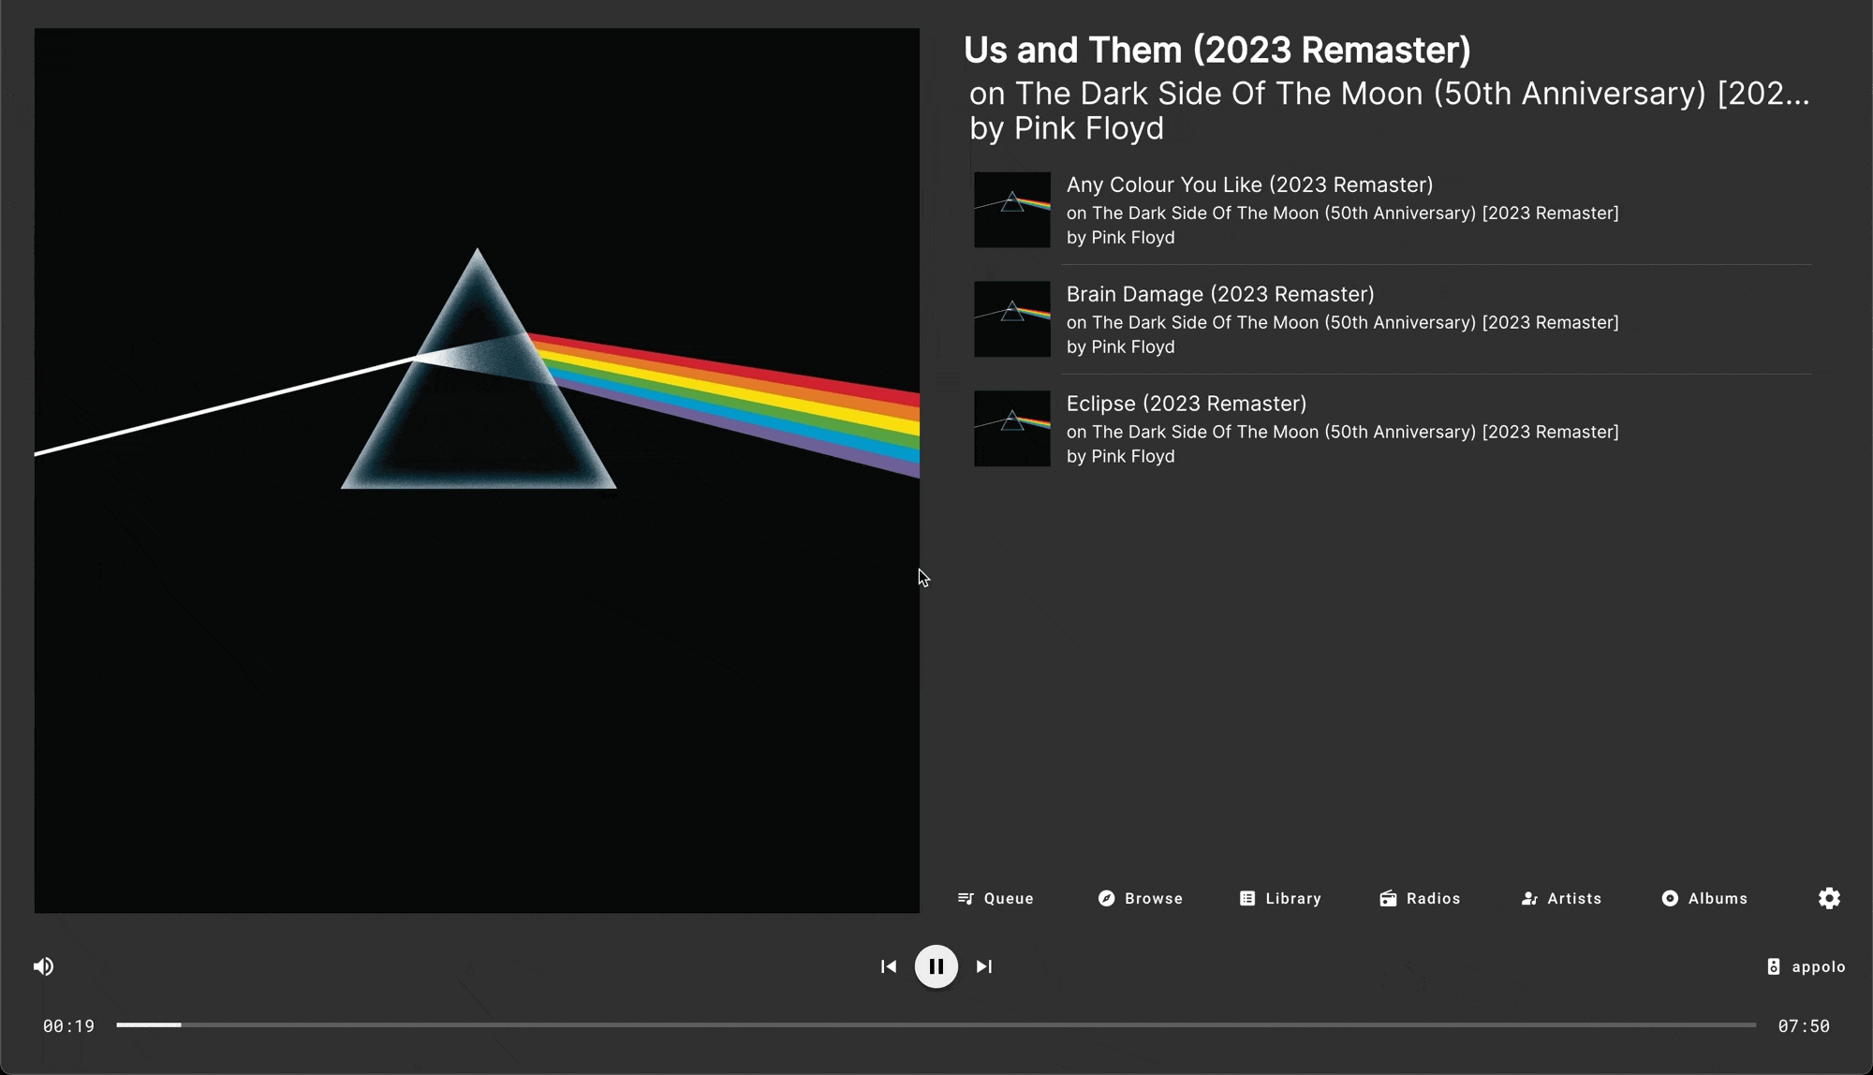This screenshot has height=1075, width=1873.
Task: Seek to the middle of the progress bar
Action: [936, 1025]
